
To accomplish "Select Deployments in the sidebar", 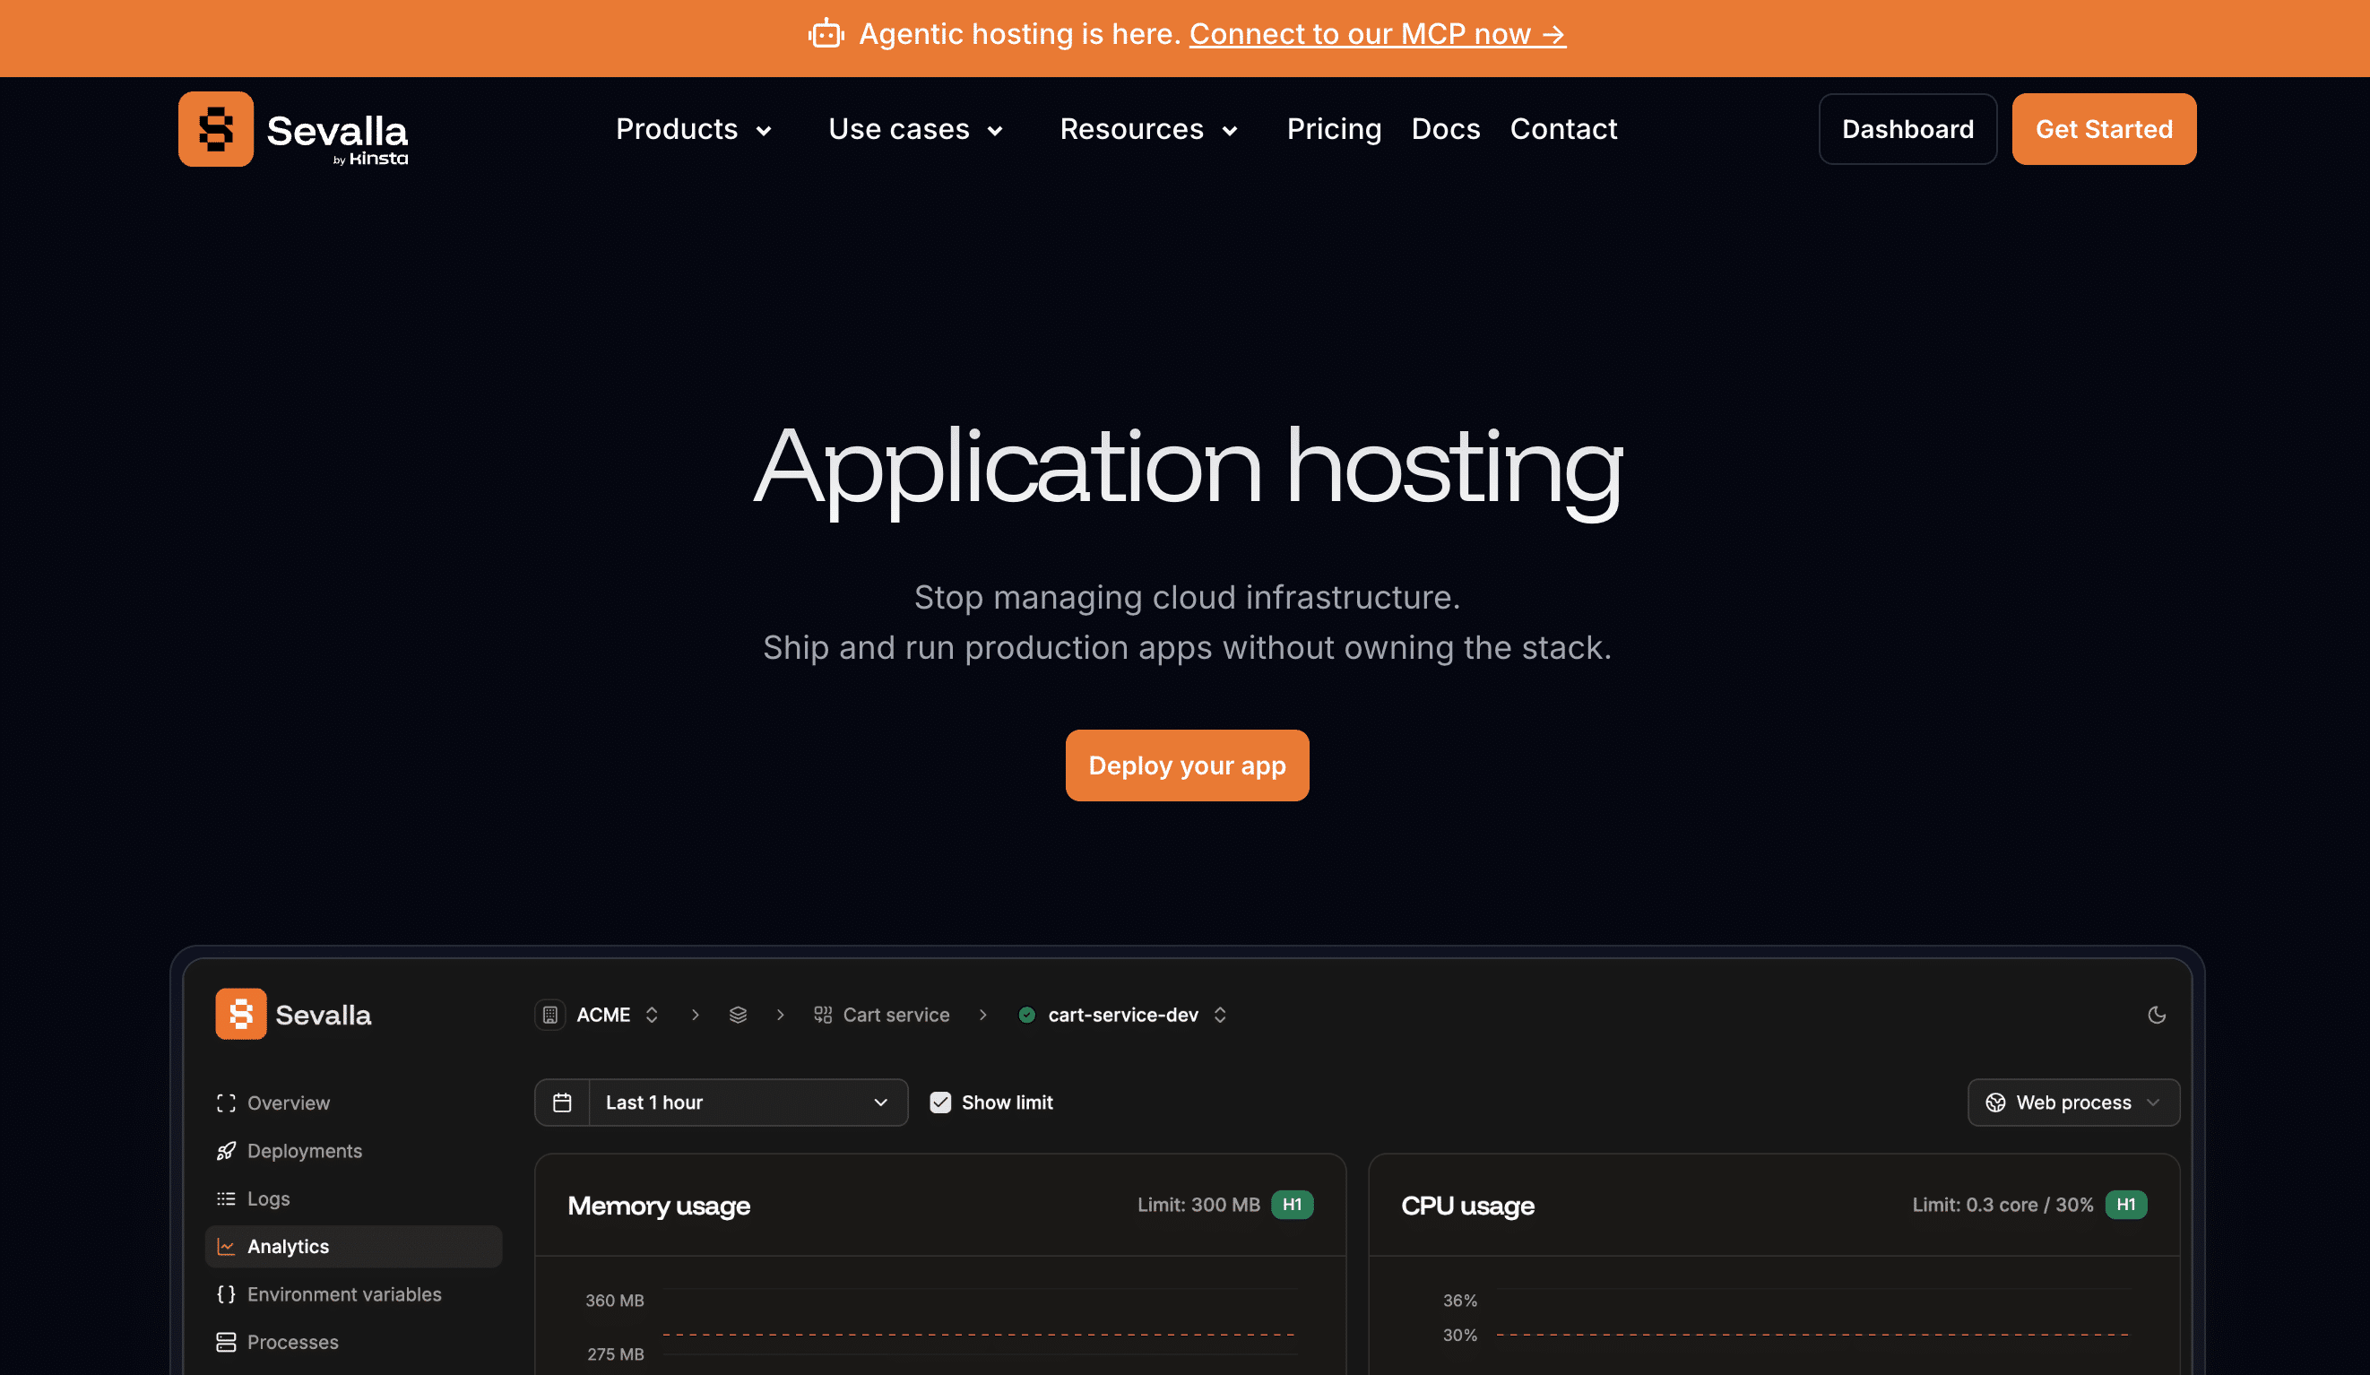I will [x=354, y=1151].
